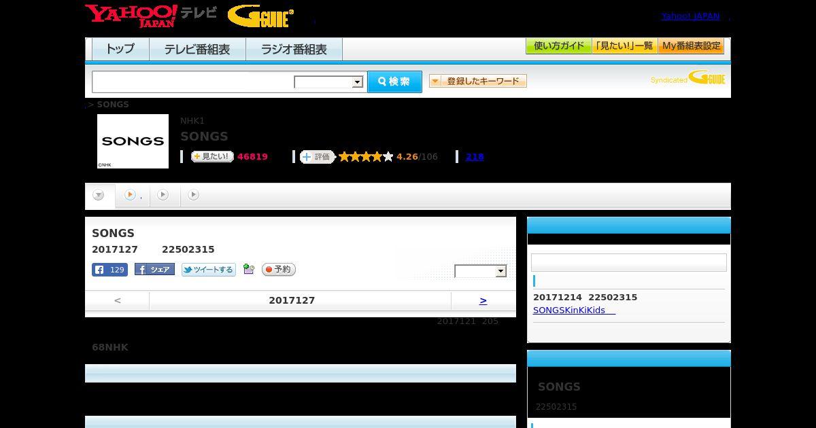
Task: Switch to the テレビ番組表 tab
Action: 197,50
